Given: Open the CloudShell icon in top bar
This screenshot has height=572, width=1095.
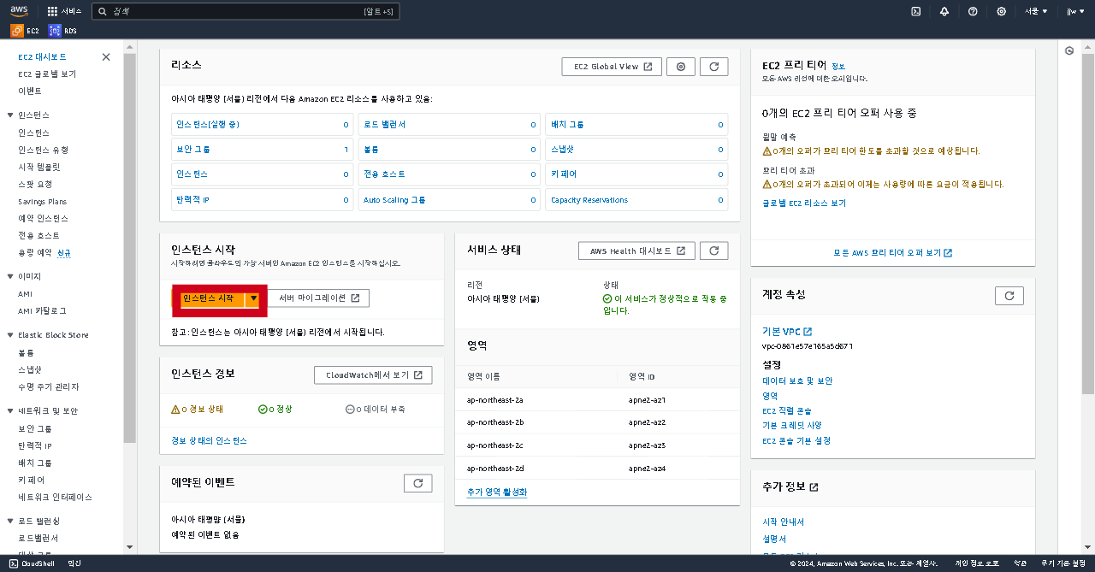Looking at the screenshot, I should 915,11.
